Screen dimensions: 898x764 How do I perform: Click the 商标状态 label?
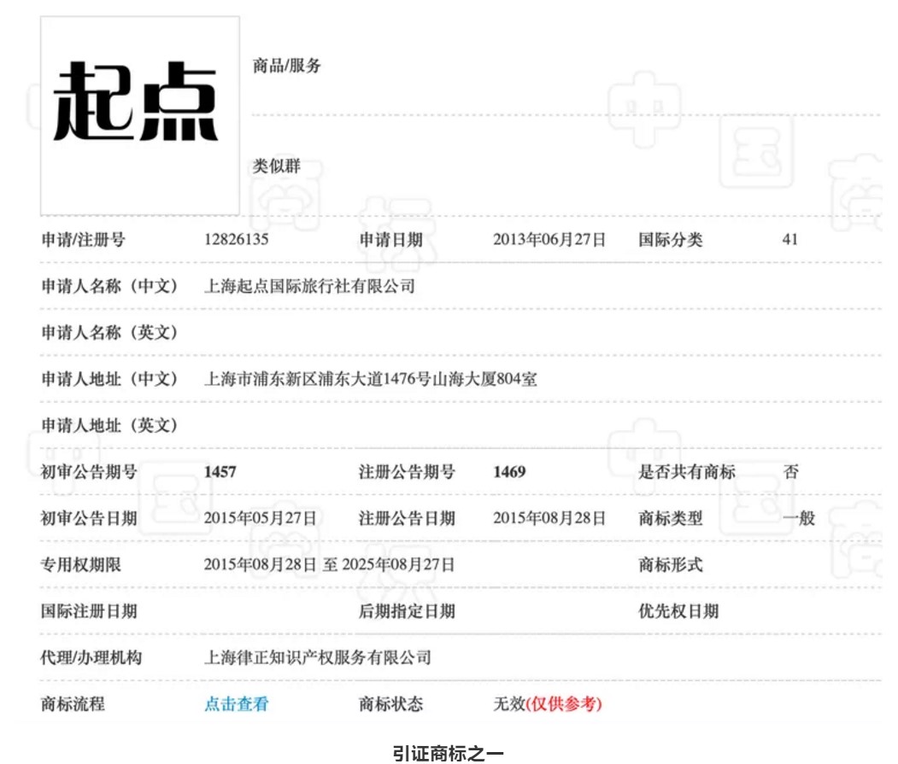pyautogui.click(x=390, y=704)
